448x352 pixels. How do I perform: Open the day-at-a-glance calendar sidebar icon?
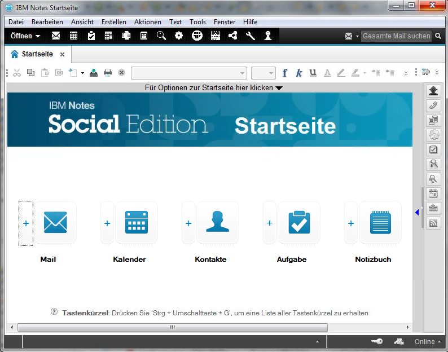tap(433, 194)
